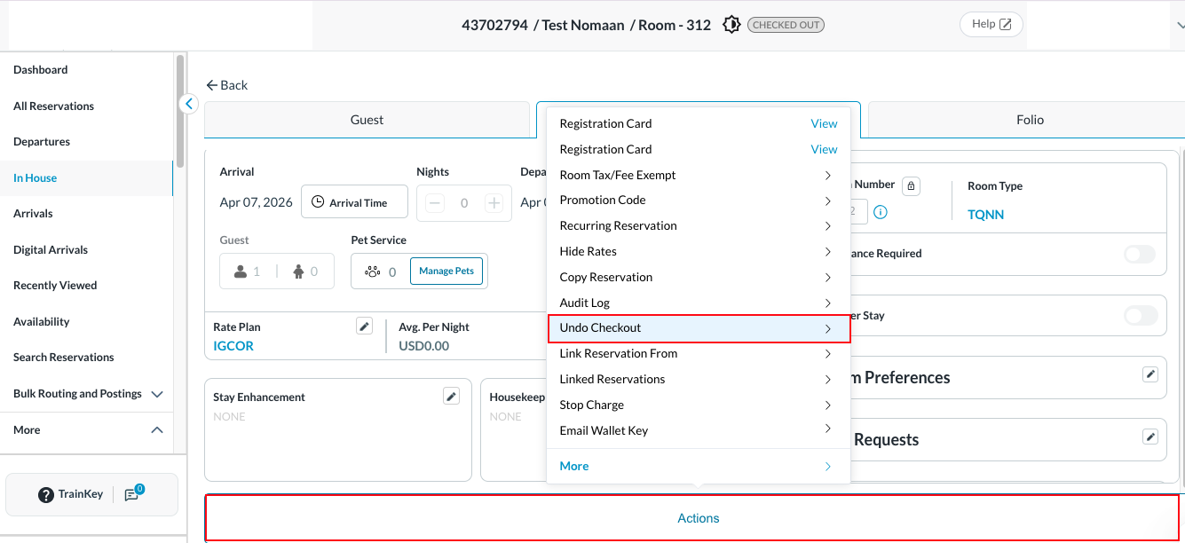Select Undo Checkout from the menu
Screen dimensions: 1185x543
[698, 328]
